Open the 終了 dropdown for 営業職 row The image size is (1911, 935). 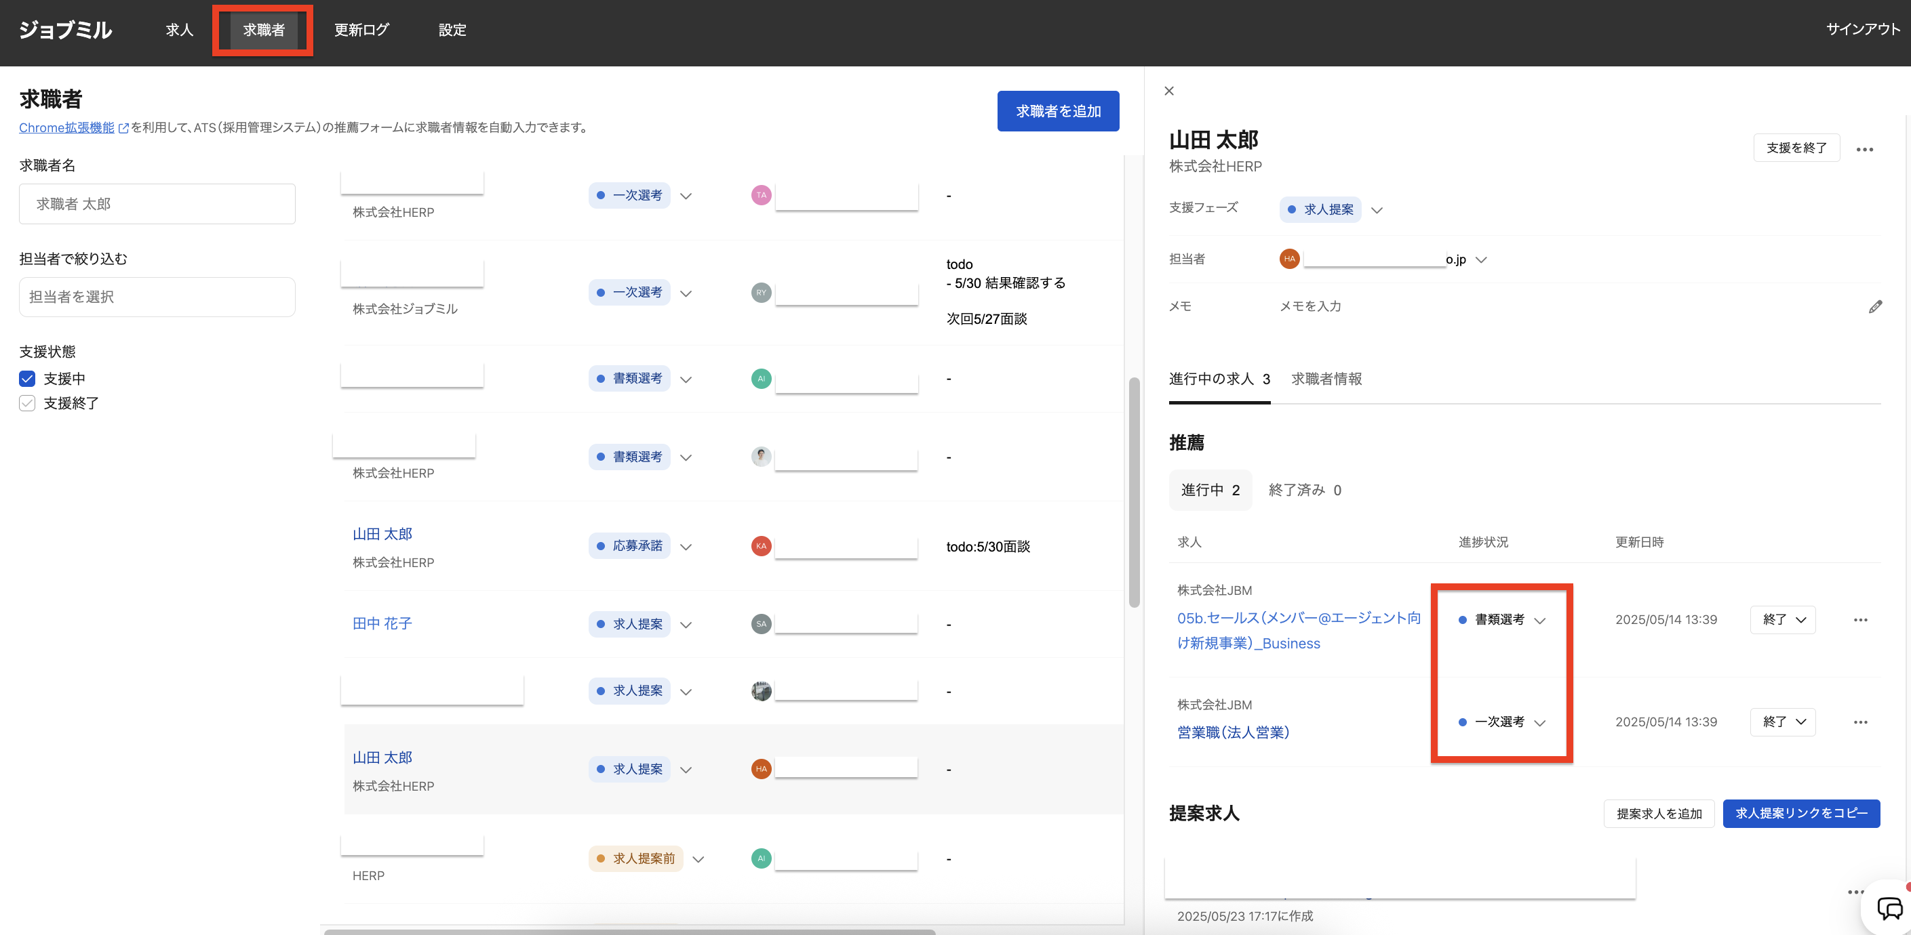(1783, 722)
